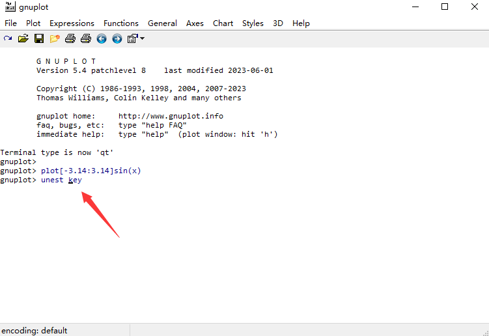This screenshot has width=489, height=336.
Task: Open the Axes menu
Action: (x=195, y=23)
